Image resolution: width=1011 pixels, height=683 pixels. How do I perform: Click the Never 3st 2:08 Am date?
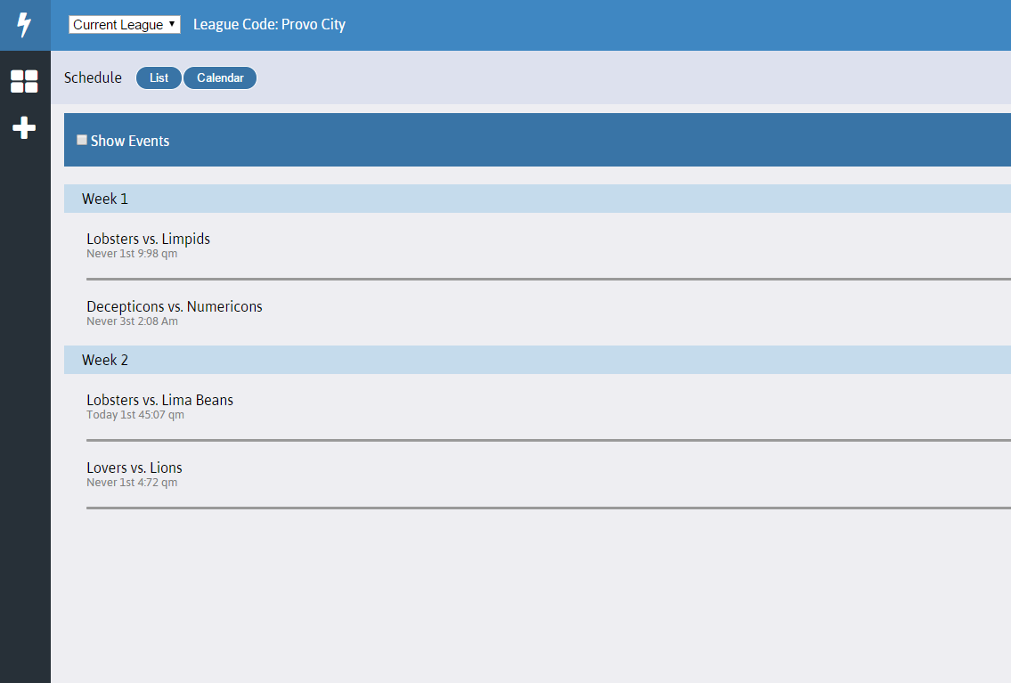(x=132, y=321)
